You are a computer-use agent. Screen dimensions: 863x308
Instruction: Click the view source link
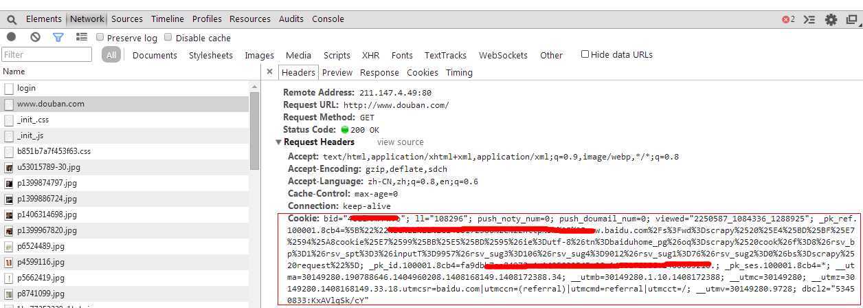(x=400, y=142)
